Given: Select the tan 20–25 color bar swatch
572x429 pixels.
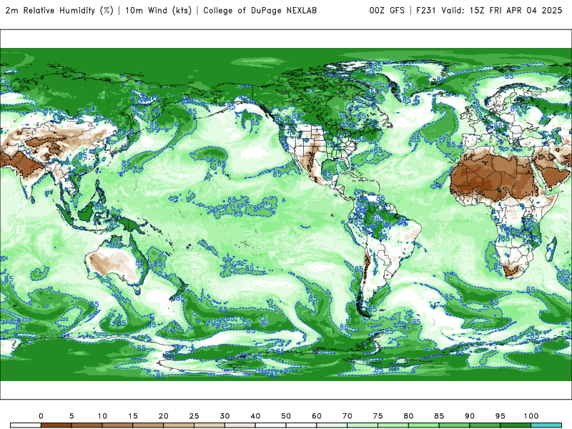Looking at the screenshot, I should click(x=179, y=425).
